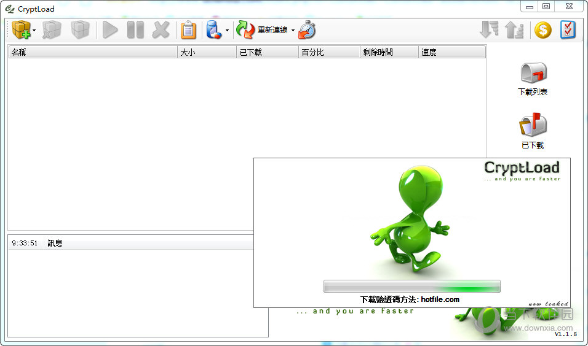588x346 pixels.
Task: Start downloads with the play icon
Action: tap(110, 30)
